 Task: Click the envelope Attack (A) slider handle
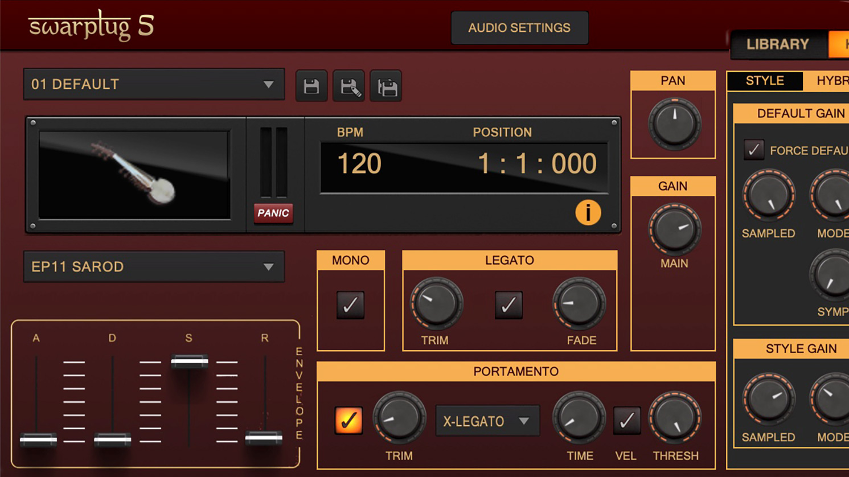coord(38,439)
